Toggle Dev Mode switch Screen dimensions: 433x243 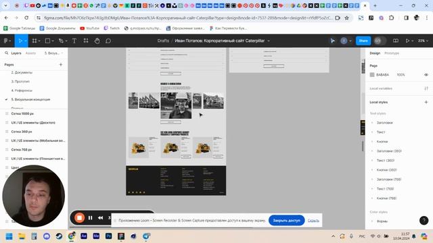tap(380, 40)
